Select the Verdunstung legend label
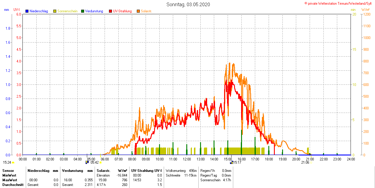 pyautogui.click(x=94, y=11)
